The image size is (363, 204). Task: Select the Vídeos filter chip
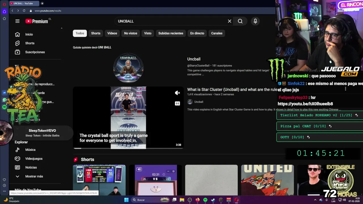point(112,33)
